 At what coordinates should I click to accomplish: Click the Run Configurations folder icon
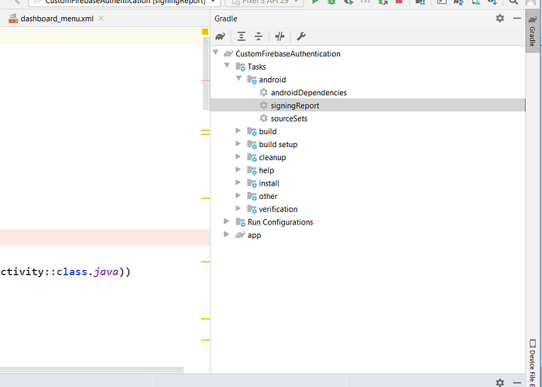tap(240, 222)
